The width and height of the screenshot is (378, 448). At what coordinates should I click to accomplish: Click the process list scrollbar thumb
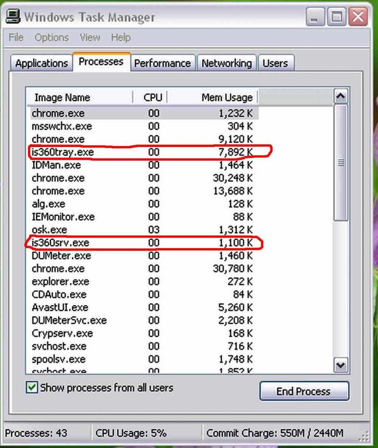(x=340, y=162)
